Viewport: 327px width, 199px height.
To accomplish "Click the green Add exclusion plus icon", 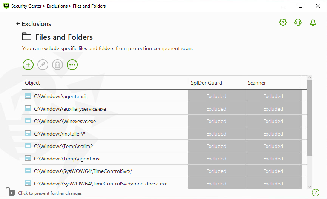I will tap(28, 65).
